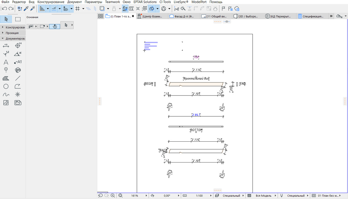The width and height of the screenshot is (348, 199).
Task: Select the Text tool letter A
Action: pyautogui.click(x=6, y=62)
